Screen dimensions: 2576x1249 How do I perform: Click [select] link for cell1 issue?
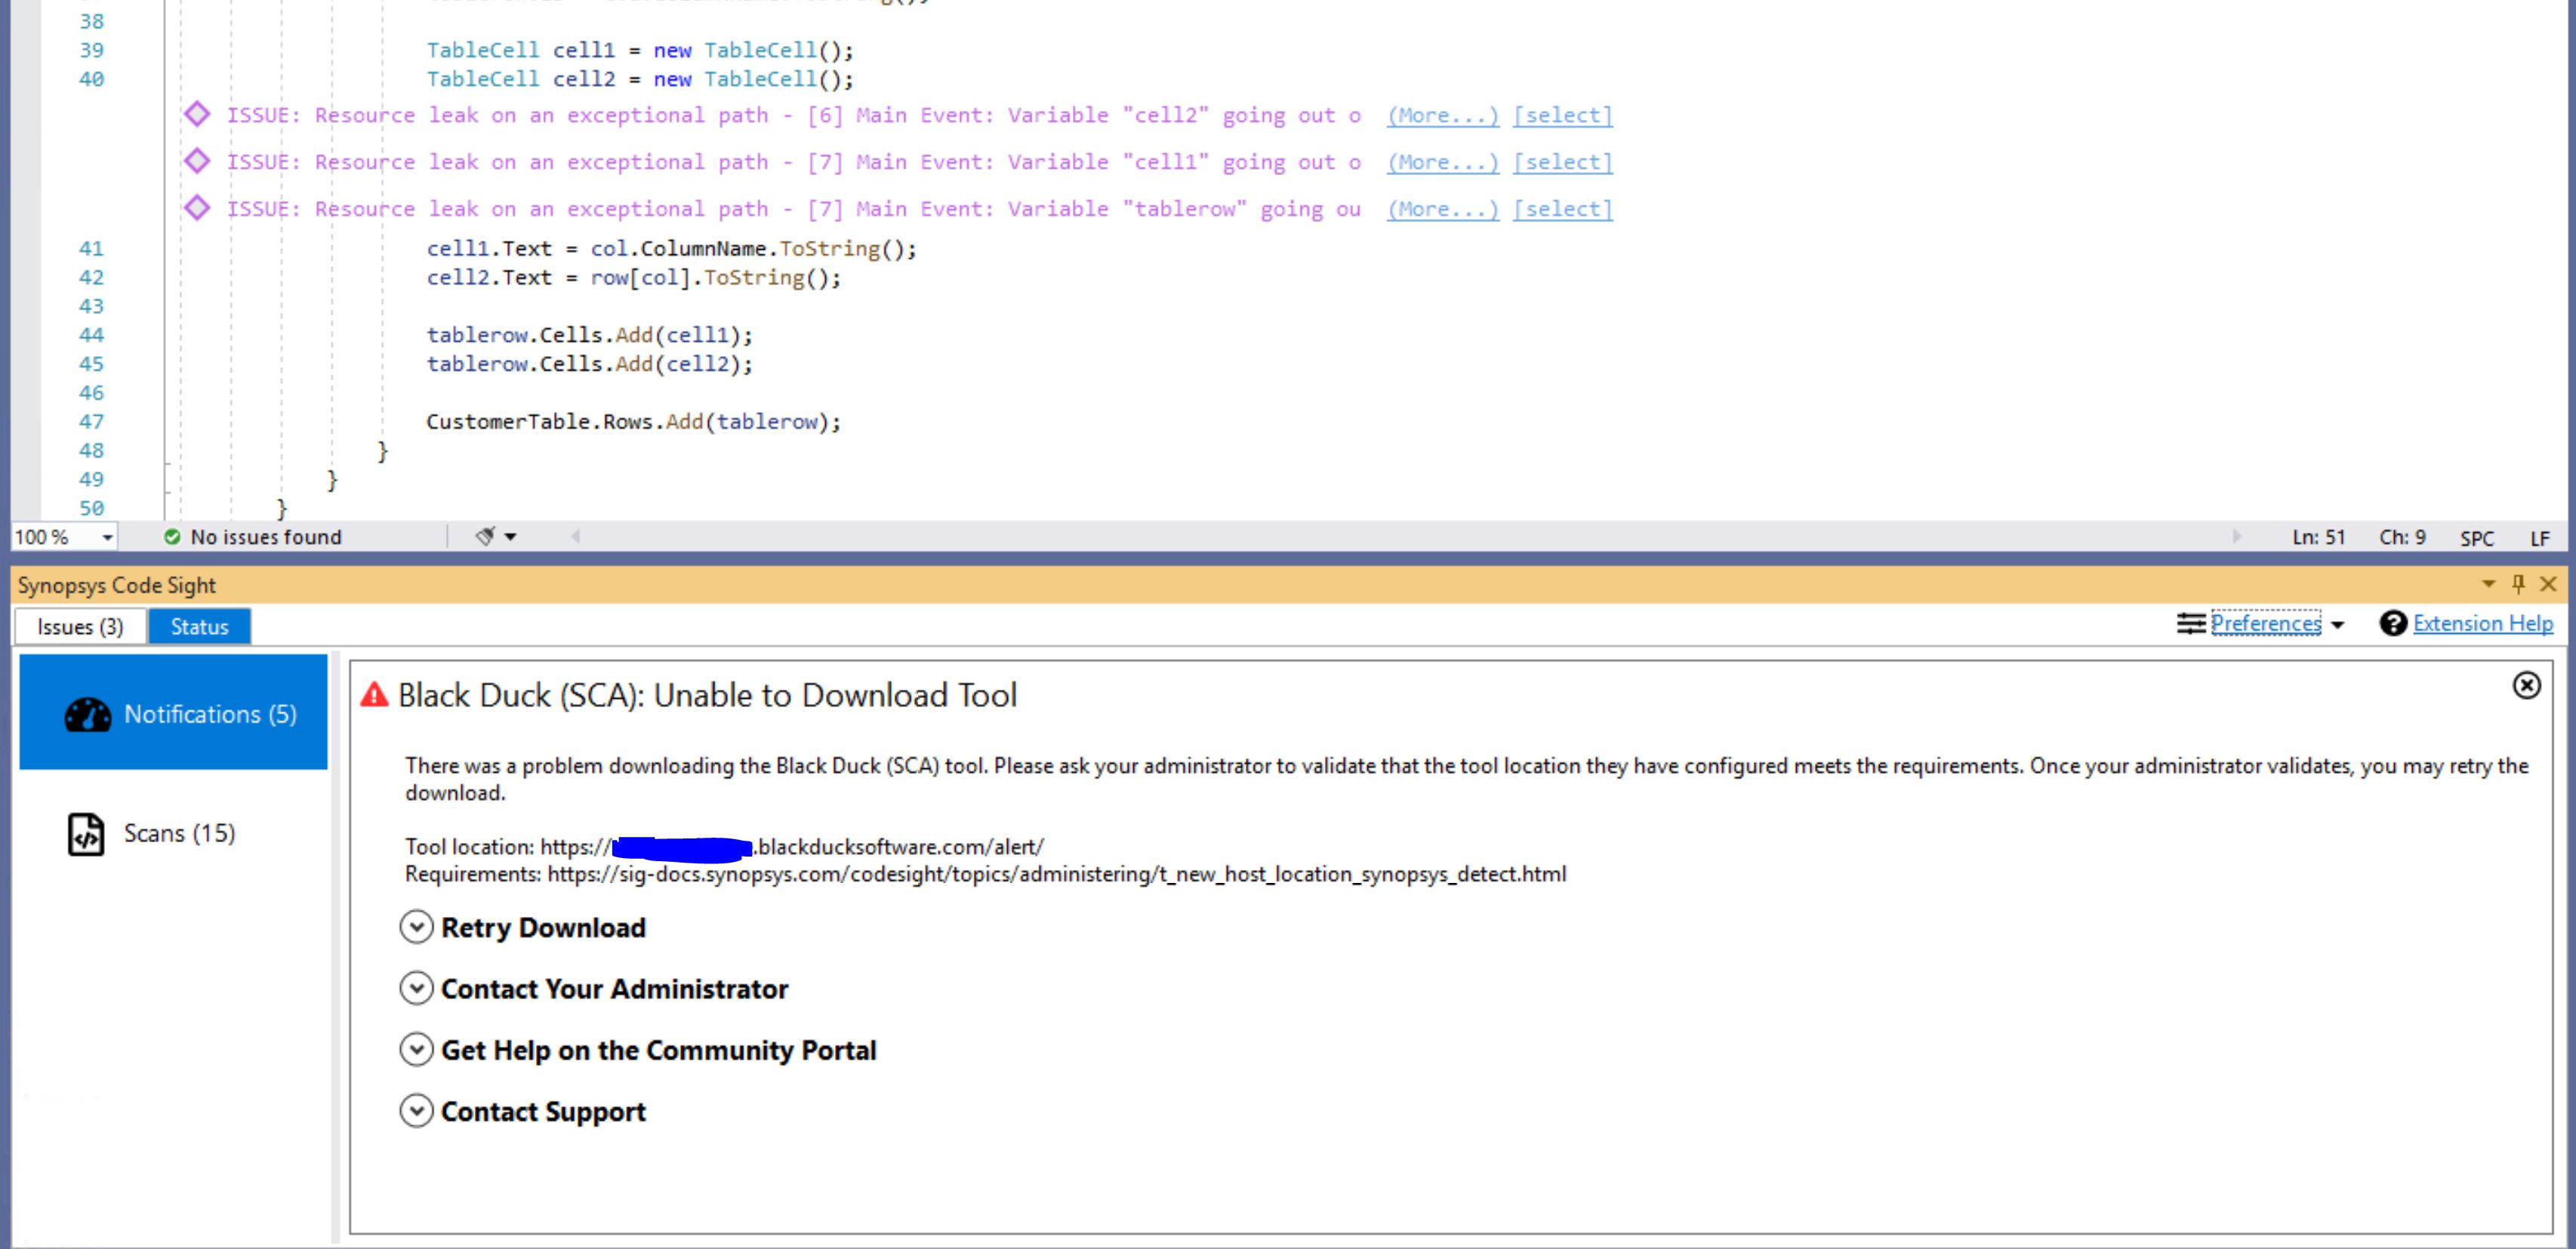coord(1562,162)
